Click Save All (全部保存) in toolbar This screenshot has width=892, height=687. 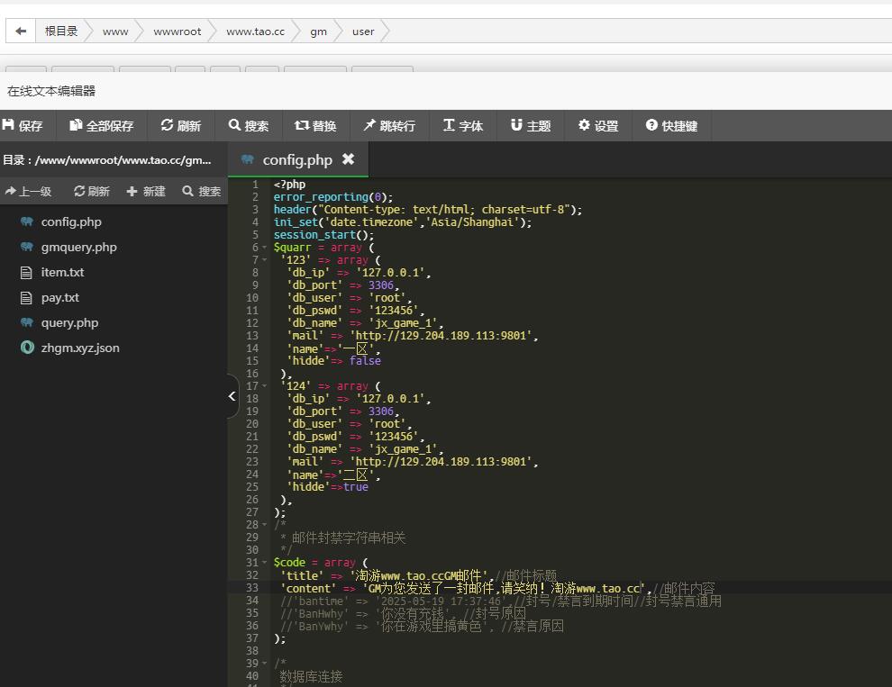tap(102, 126)
